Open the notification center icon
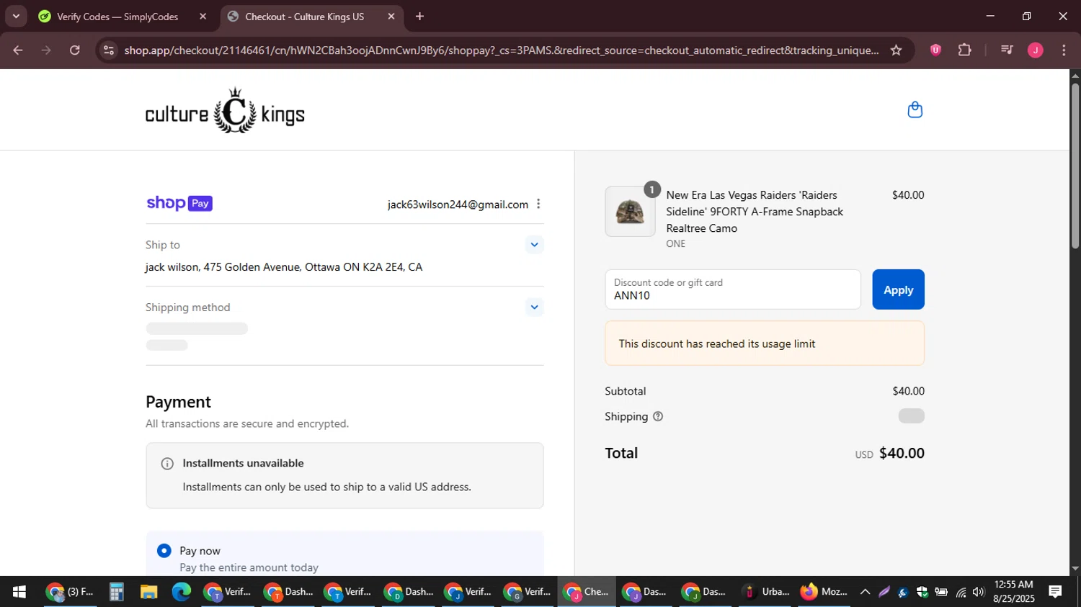The width and height of the screenshot is (1081, 607). point(1055,592)
